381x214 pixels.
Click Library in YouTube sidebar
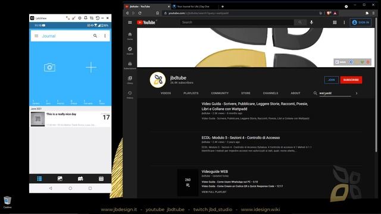coord(130,80)
